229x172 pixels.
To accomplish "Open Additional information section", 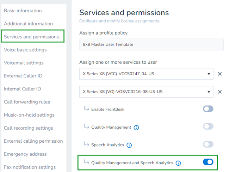I will click(x=28, y=24).
